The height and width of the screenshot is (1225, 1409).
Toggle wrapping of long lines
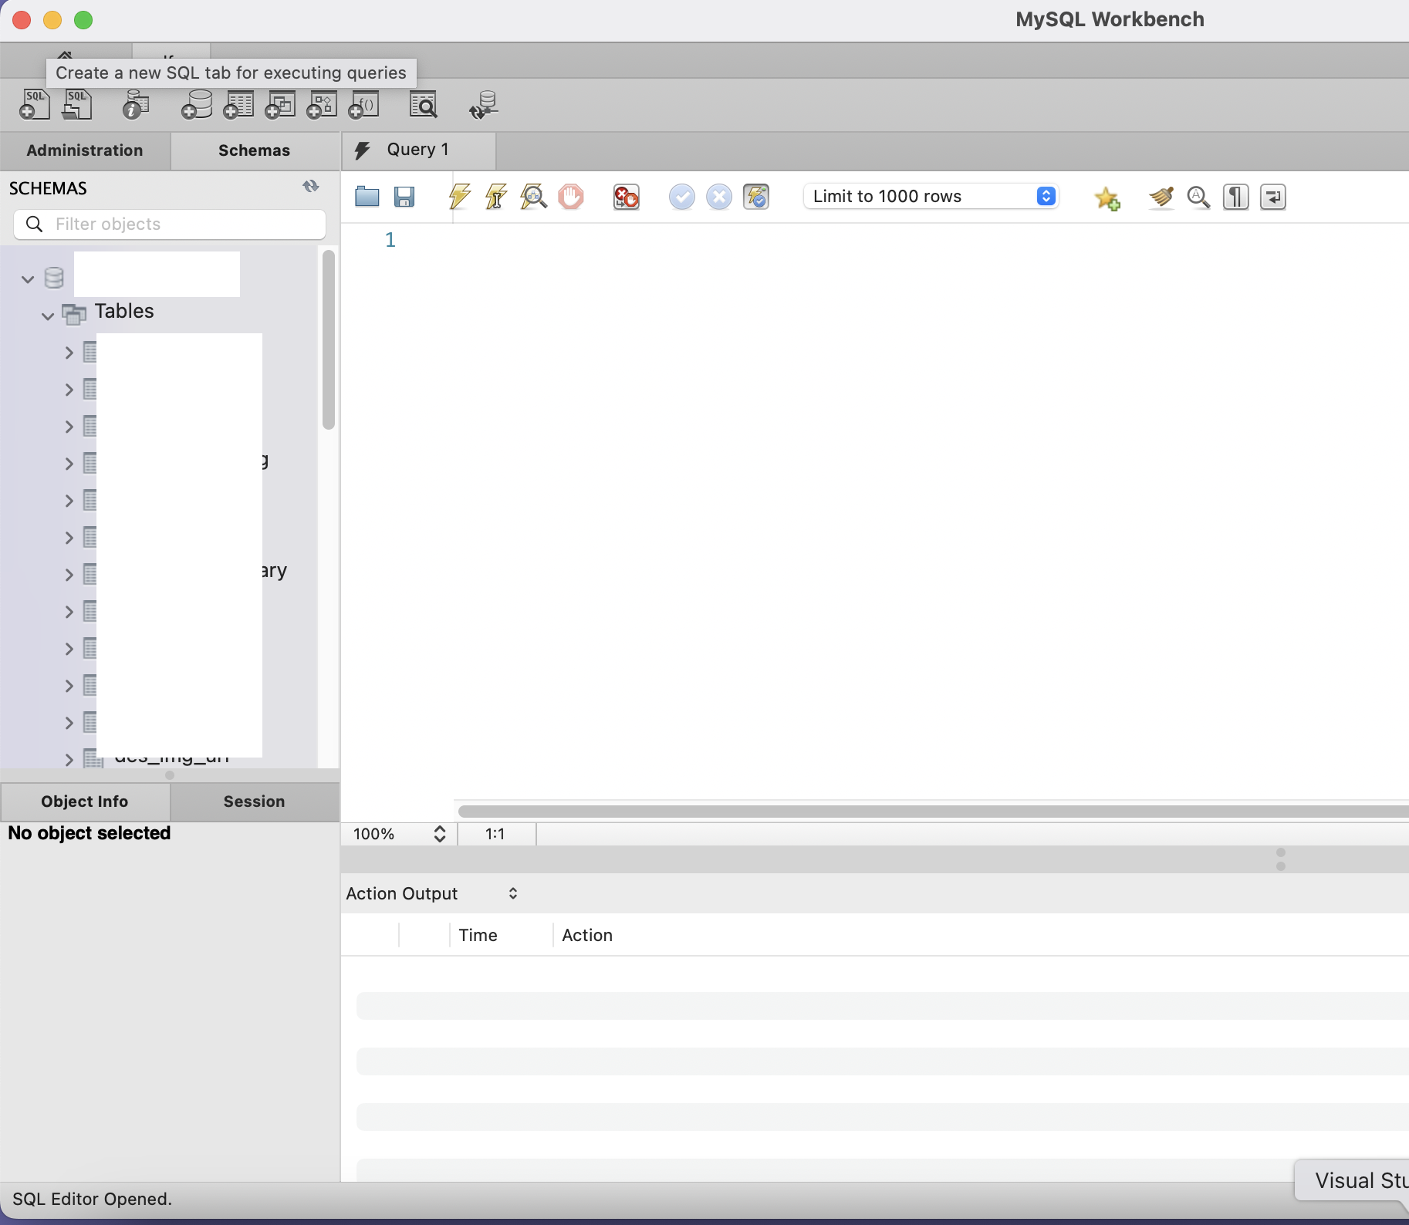click(1273, 197)
